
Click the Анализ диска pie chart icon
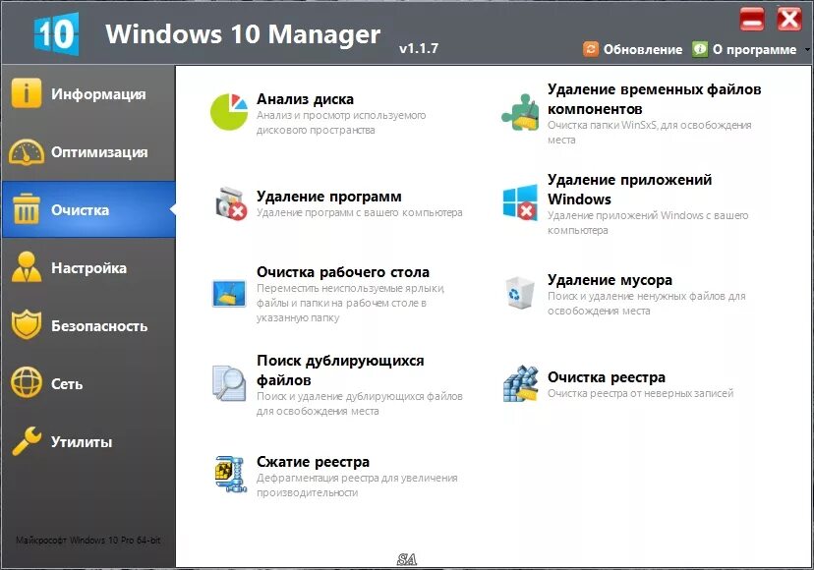click(229, 112)
